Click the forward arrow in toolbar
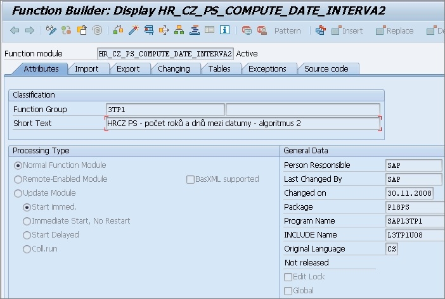The image size is (445, 299). 29,30
